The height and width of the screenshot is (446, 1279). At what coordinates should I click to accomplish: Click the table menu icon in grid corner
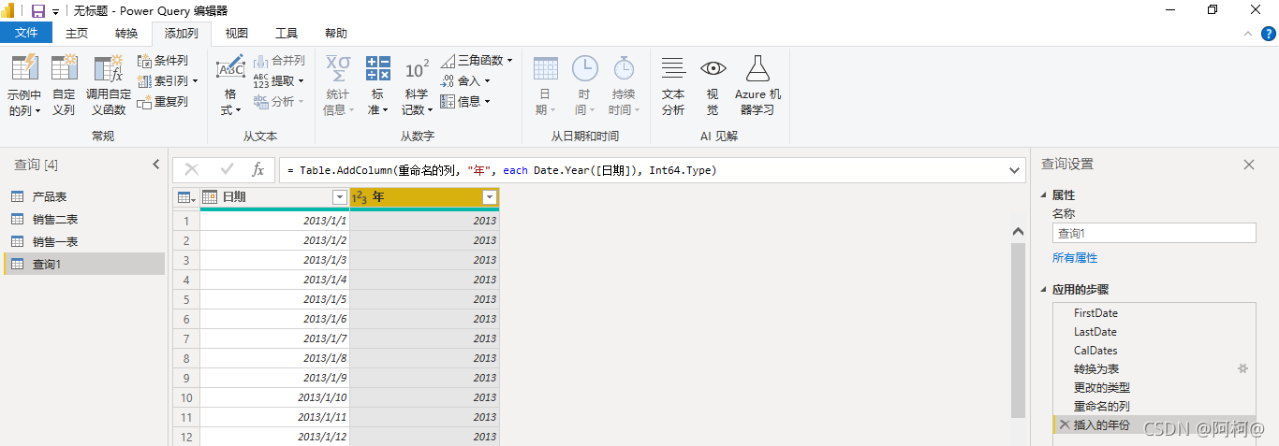click(186, 197)
